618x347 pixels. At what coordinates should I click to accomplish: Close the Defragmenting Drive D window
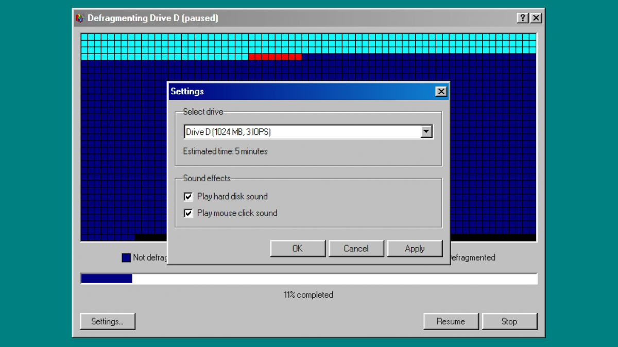pos(536,18)
